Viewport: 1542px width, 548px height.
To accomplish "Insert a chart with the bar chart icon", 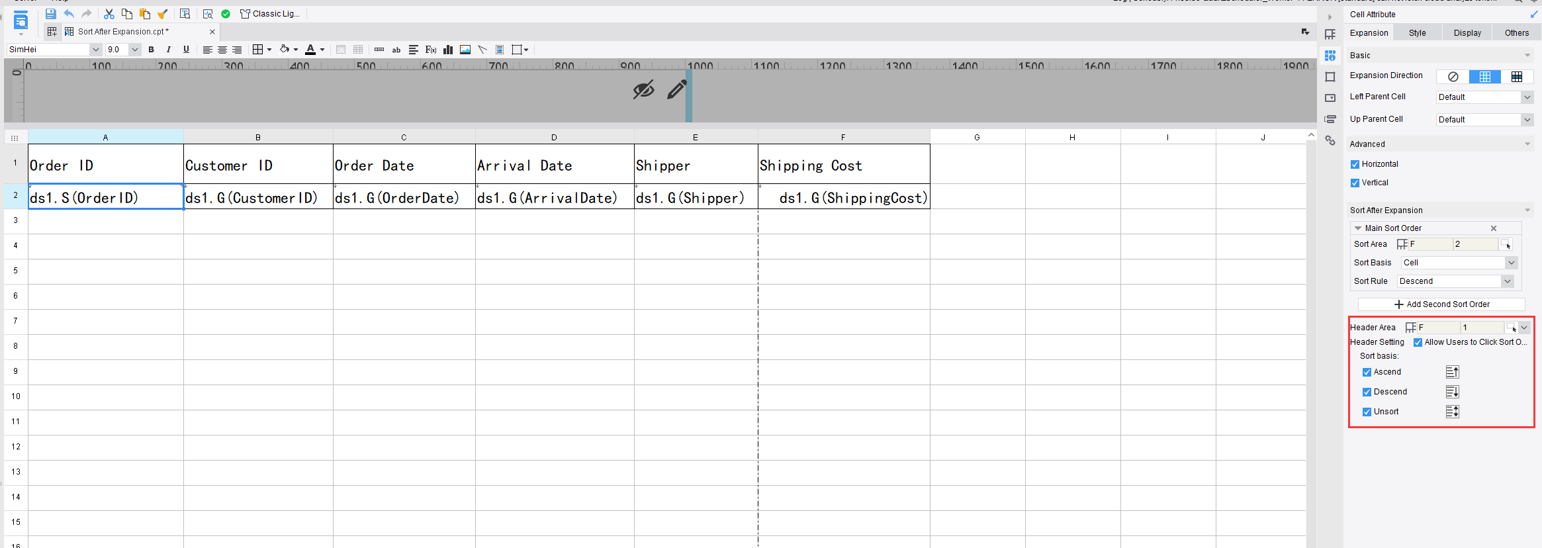I will point(448,50).
